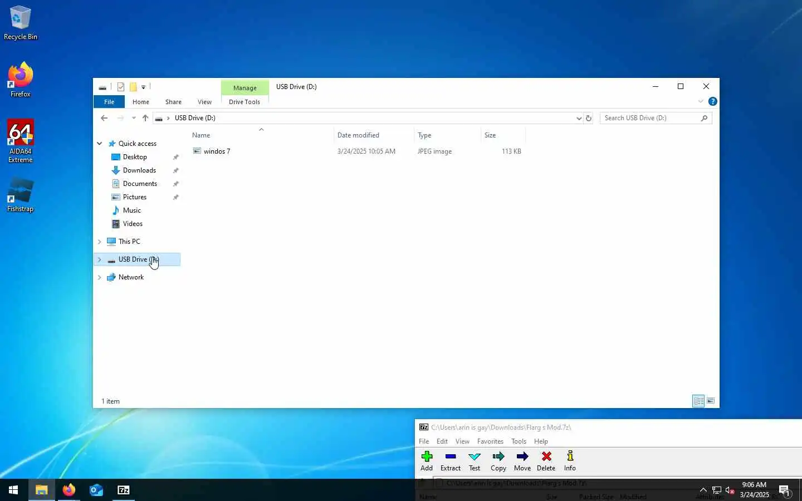
Task: Click the Properties quick access toolbar icon
Action: (121, 87)
